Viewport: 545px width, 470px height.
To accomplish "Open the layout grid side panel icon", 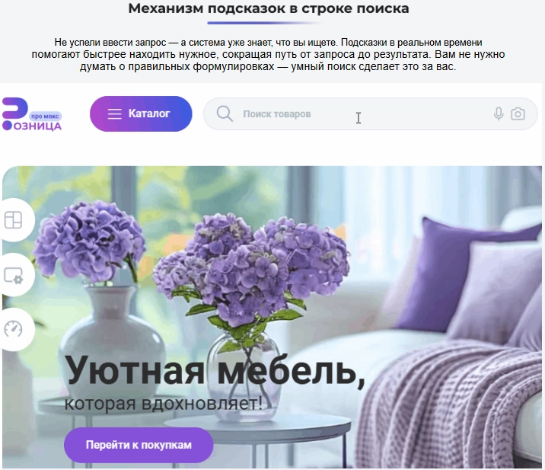I will tap(13, 220).
